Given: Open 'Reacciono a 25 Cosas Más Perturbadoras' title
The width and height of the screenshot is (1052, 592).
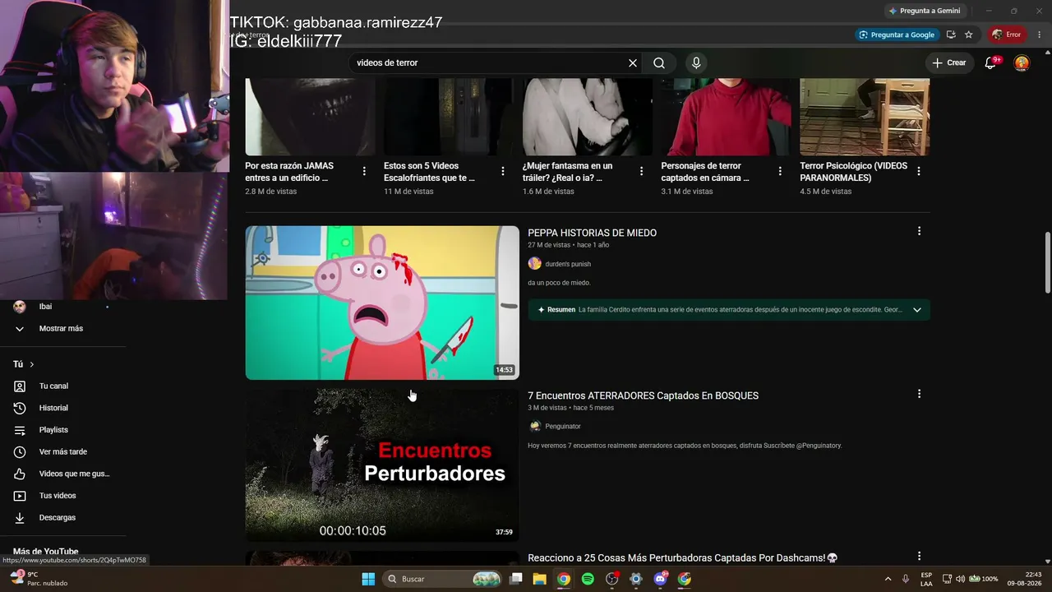Looking at the screenshot, I should coord(683,557).
